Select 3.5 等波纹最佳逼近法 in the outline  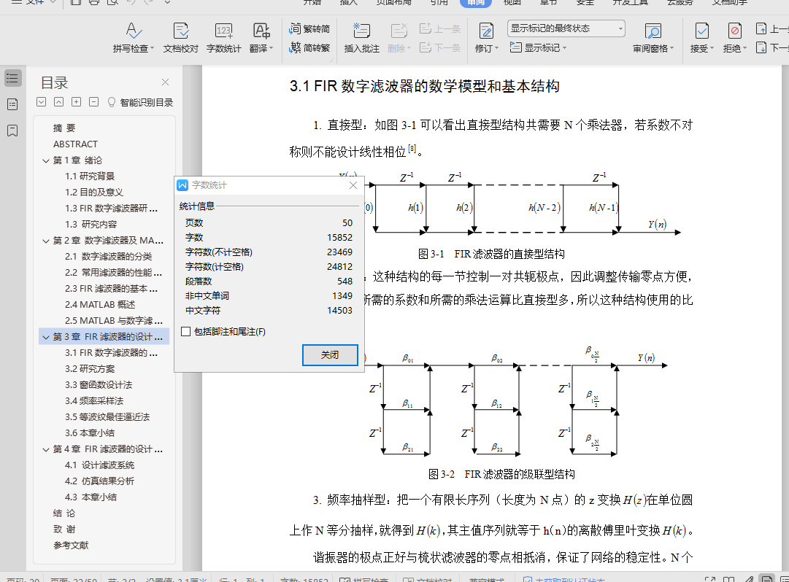pyautogui.click(x=107, y=417)
